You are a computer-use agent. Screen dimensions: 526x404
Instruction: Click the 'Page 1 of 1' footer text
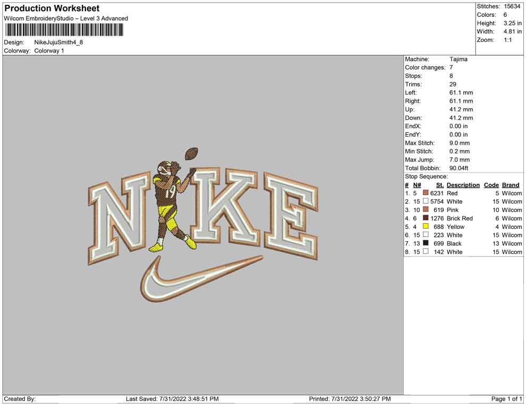click(x=506, y=399)
